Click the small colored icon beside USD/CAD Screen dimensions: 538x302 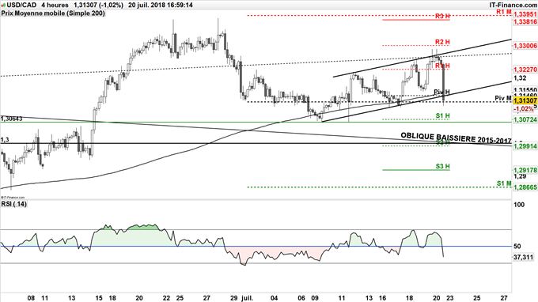point(3,6)
